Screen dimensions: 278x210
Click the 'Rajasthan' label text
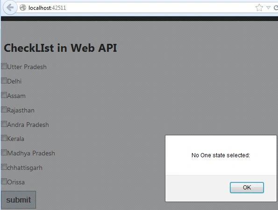coord(21,110)
